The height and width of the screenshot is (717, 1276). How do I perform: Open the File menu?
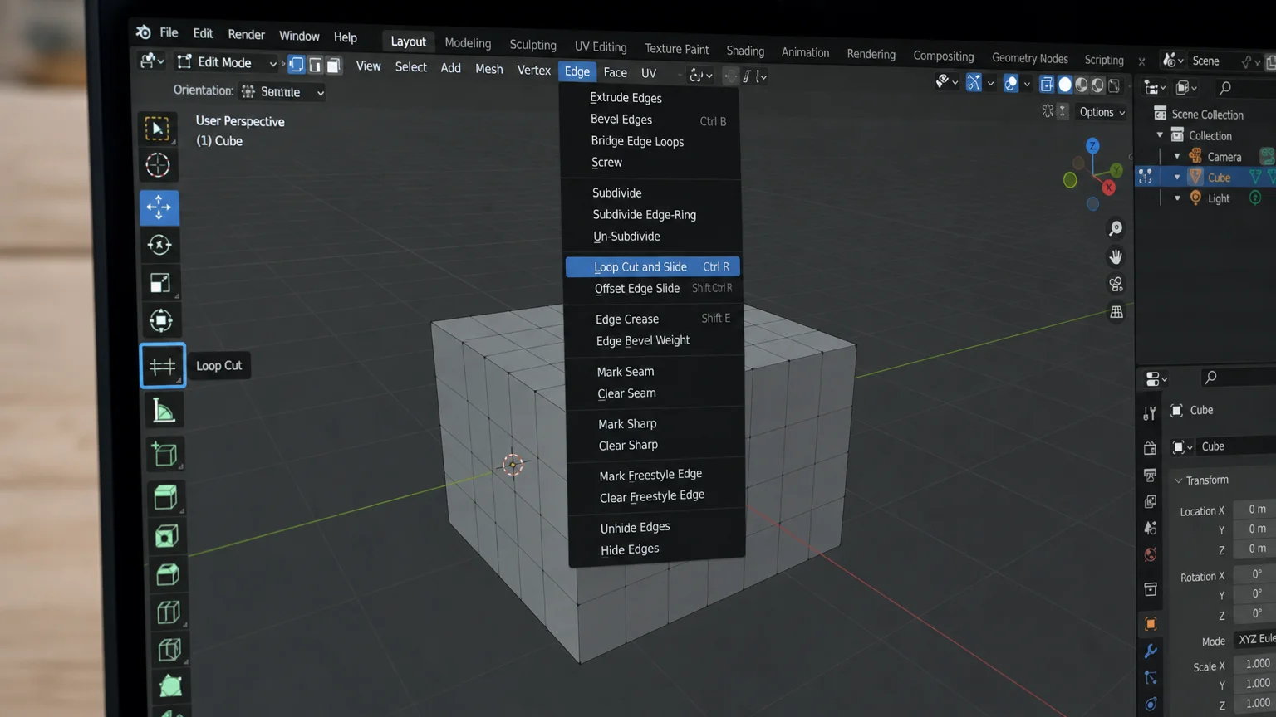(169, 32)
